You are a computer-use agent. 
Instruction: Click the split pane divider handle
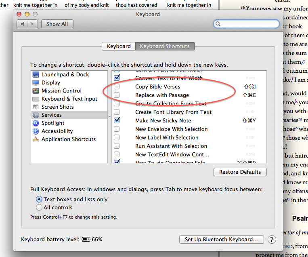tap(109, 117)
